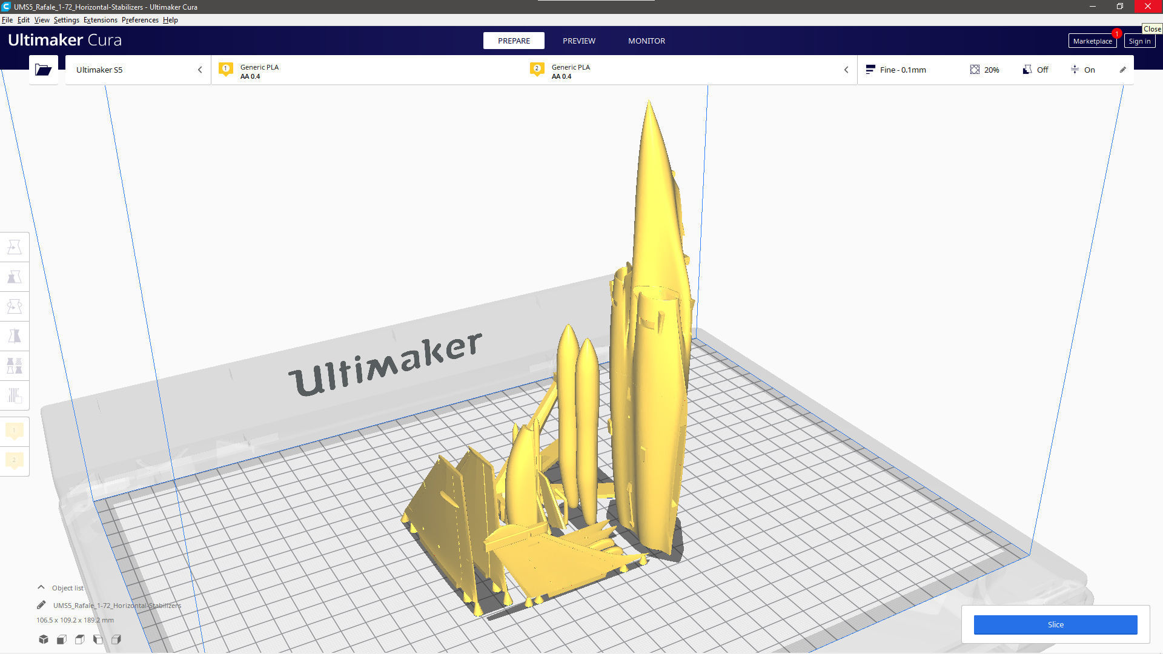The image size is (1163, 654).
Task: Open the Help menu
Action: (170, 20)
